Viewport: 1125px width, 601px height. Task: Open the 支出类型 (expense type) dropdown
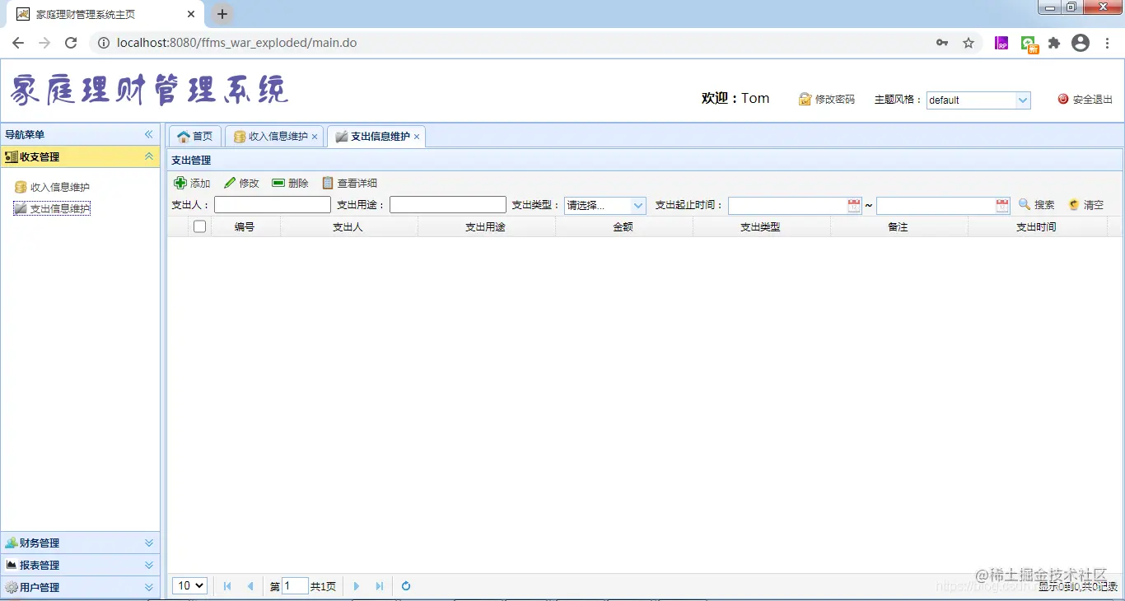(636, 205)
